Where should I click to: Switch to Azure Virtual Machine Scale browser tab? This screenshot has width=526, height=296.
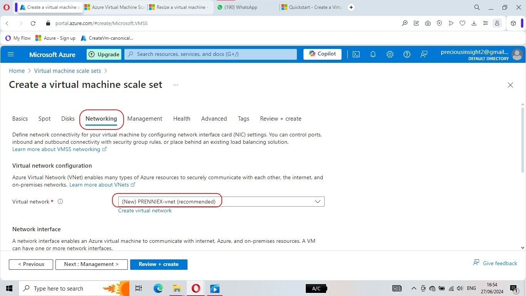(114, 7)
